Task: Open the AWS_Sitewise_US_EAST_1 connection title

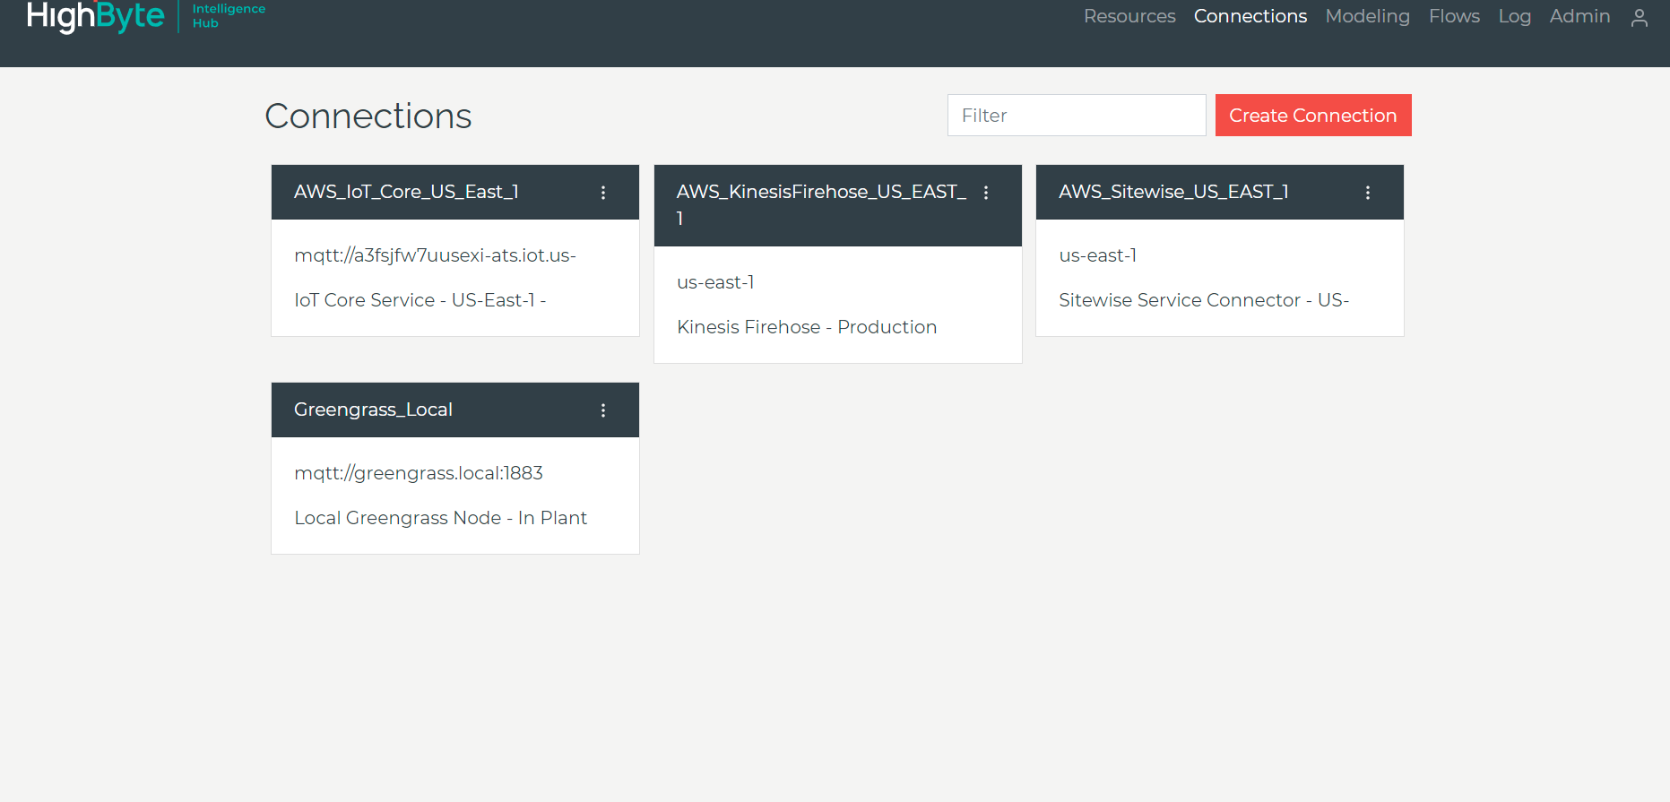Action: click(1173, 192)
